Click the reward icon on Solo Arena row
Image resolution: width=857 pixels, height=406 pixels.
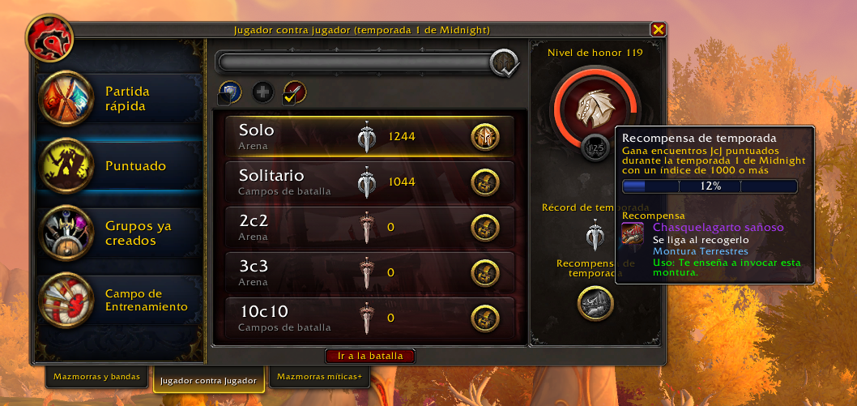pos(484,137)
